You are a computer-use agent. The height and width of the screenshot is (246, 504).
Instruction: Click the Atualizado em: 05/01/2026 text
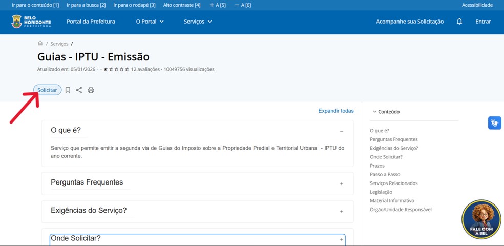point(66,69)
